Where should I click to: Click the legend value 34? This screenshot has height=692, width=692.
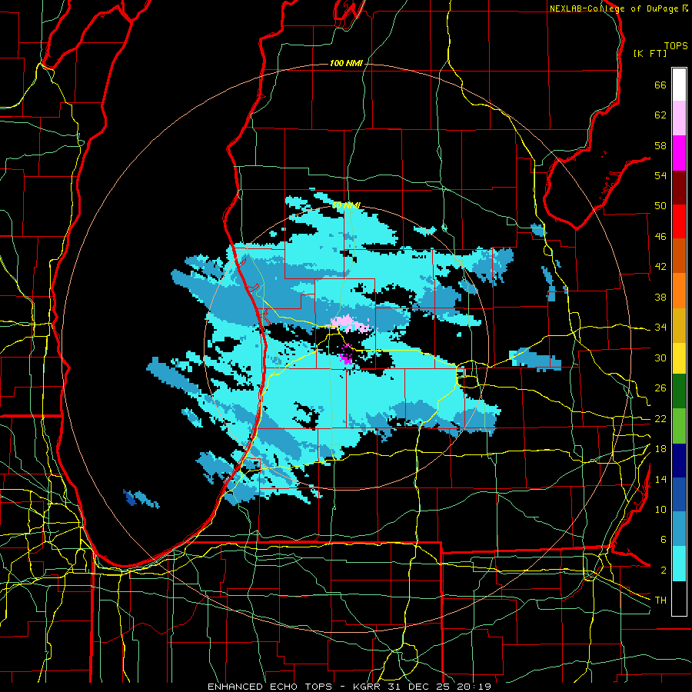click(x=660, y=328)
